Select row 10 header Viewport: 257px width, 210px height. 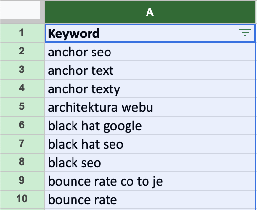[22, 199]
